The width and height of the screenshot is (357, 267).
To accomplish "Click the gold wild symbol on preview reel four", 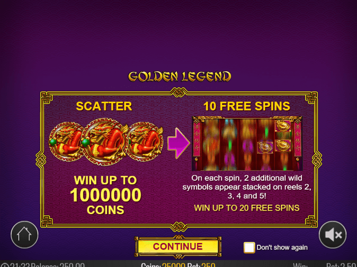I will point(265,147).
